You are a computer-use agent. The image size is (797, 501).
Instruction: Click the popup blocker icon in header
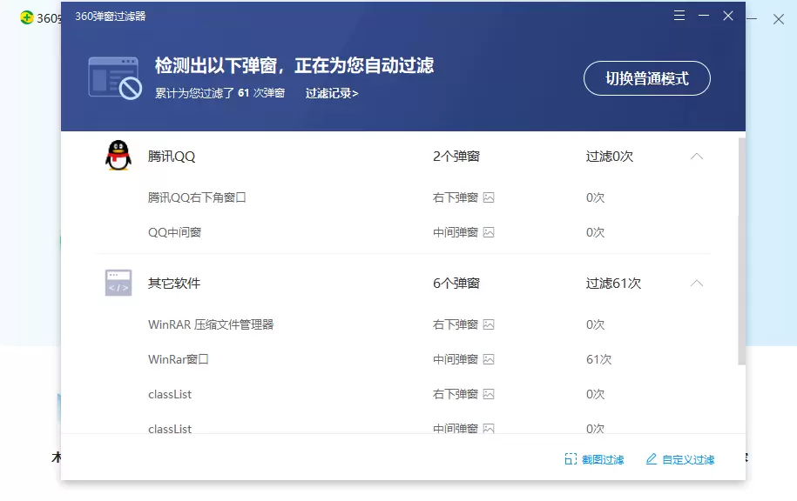pos(114,77)
